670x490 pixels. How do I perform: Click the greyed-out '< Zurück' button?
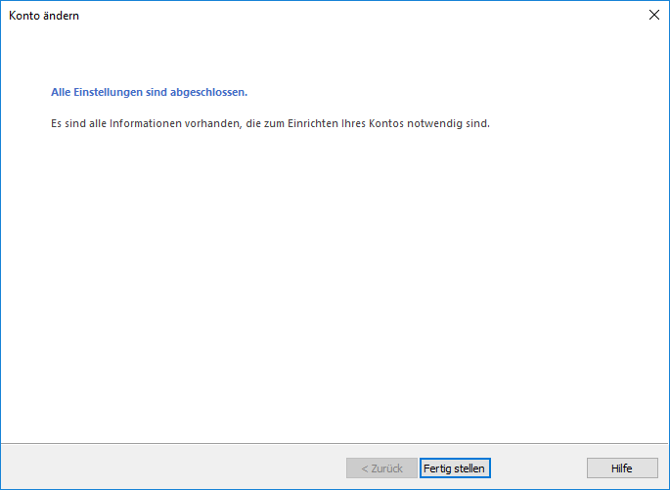click(x=381, y=468)
